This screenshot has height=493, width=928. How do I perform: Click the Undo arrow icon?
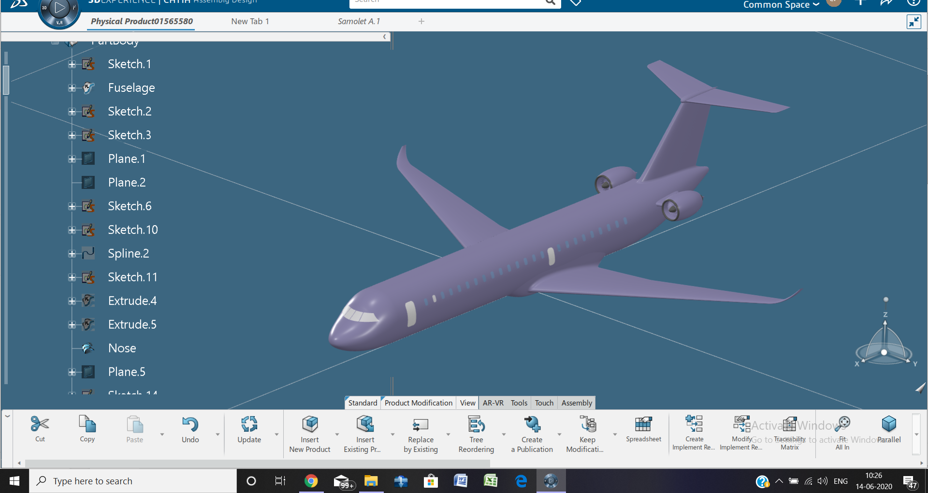pyautogui.click(x=190, y=424)
